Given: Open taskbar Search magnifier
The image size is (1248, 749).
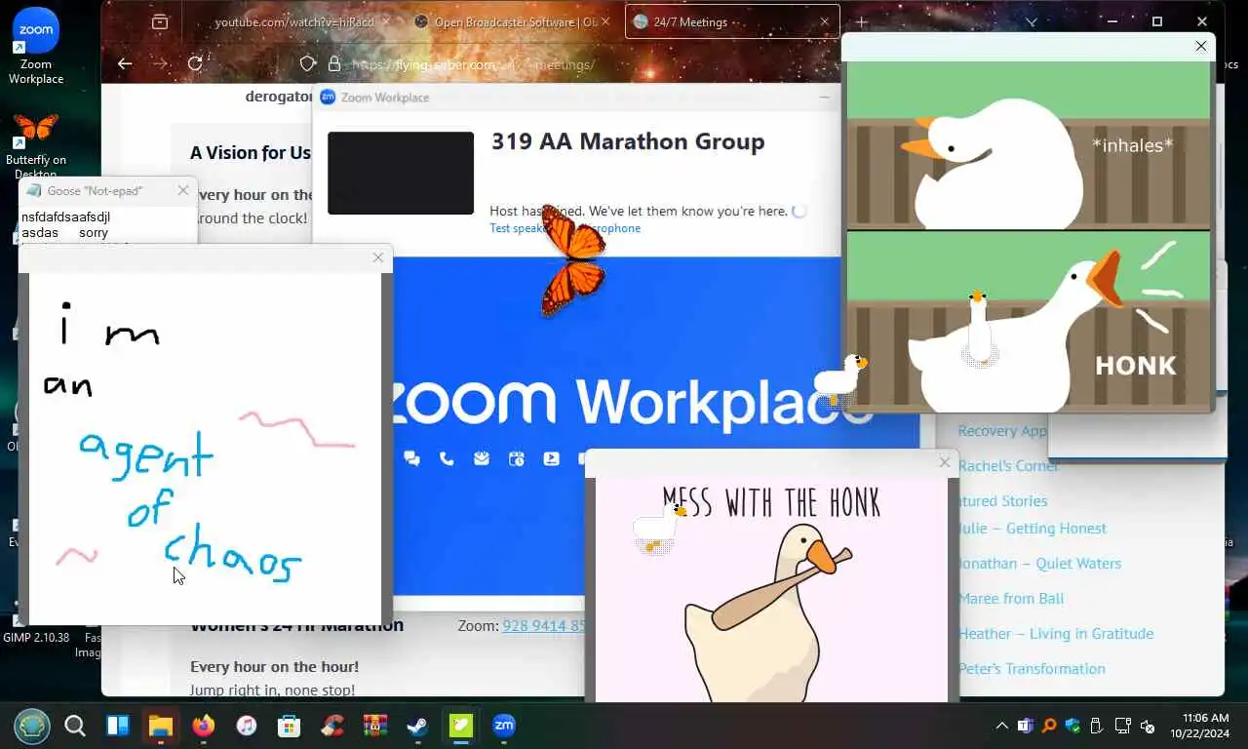Looking at the screenshot, I should point(75,726).
